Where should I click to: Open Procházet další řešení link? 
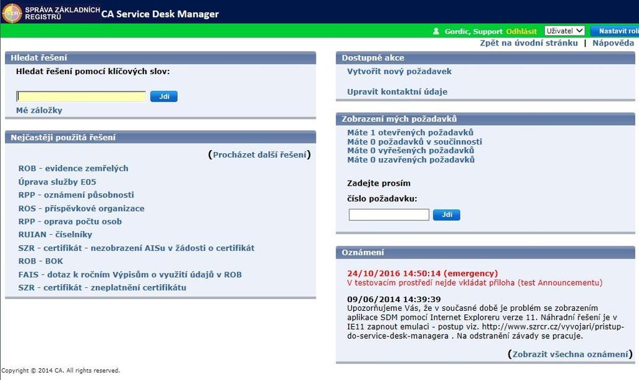pos(260,154)
